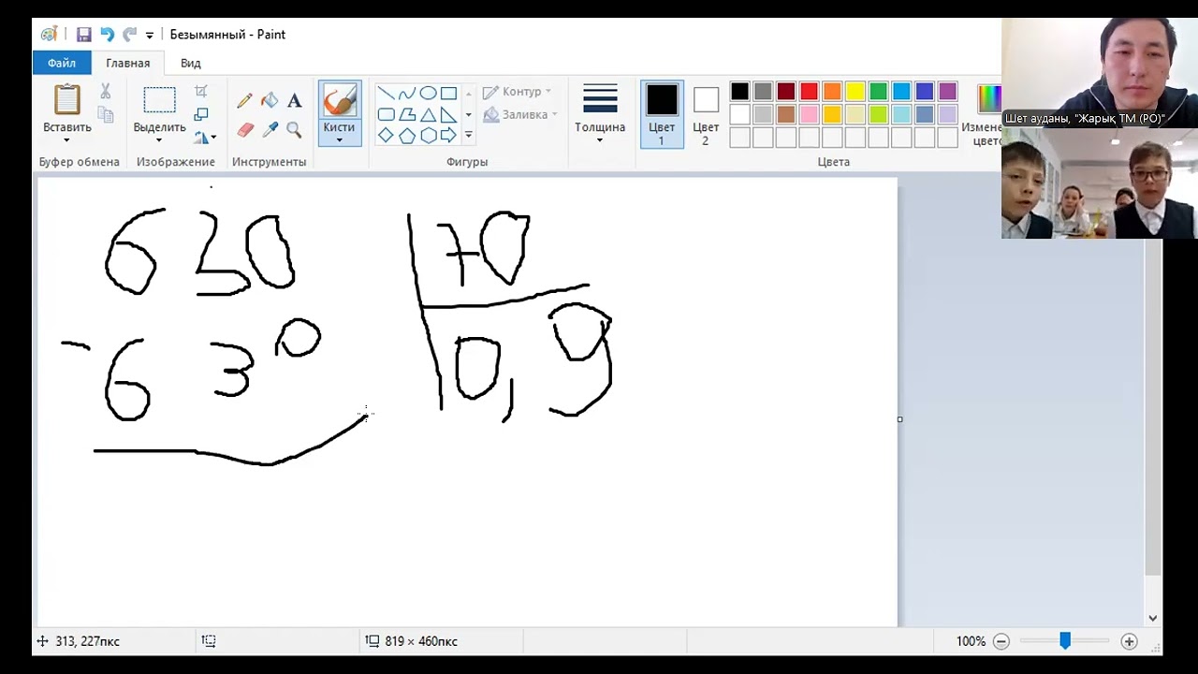Save the drawing with the floppy disk icon

pyautogui.click(x=84, y=35)
